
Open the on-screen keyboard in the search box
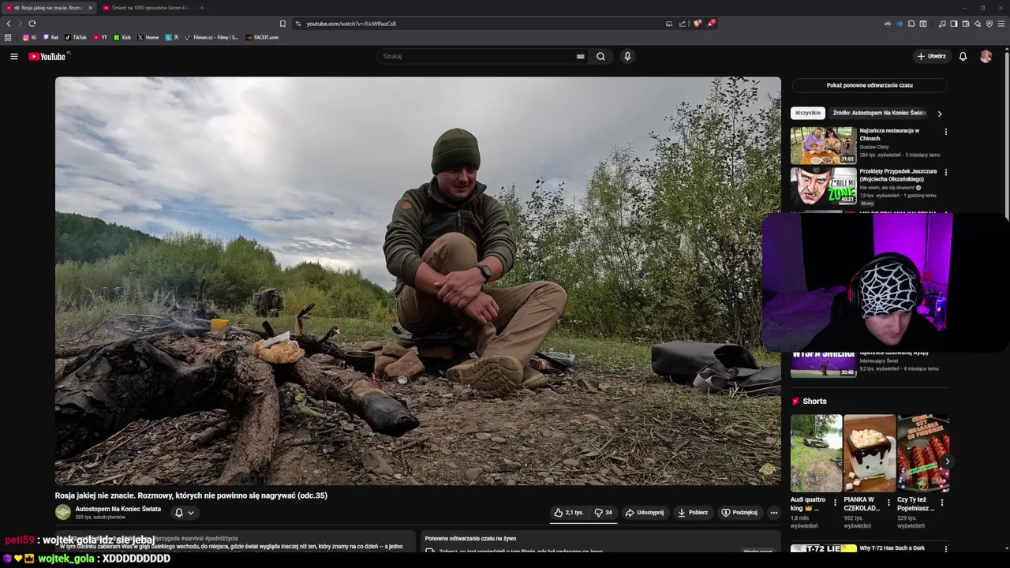coord(581,56)
